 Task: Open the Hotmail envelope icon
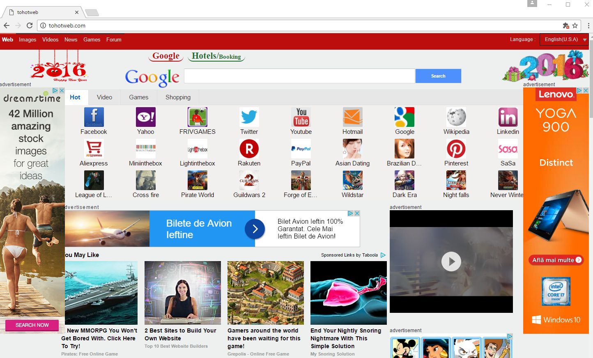click(353, 117)
